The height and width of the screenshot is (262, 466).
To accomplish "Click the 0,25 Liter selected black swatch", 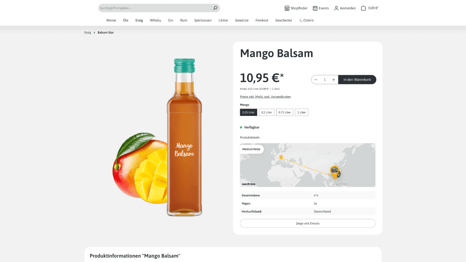I will click(x=248, y=112).
